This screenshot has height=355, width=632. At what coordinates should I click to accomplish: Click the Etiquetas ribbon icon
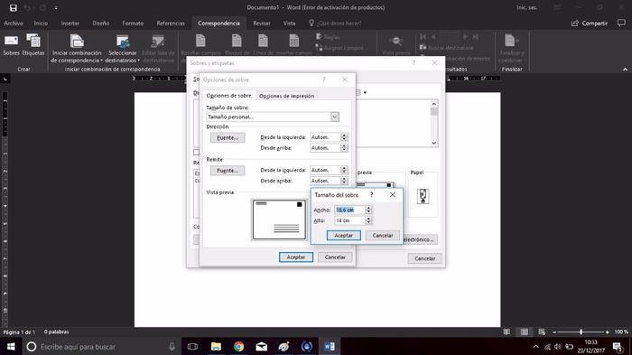pyautogui.click(x=33, y=45)
